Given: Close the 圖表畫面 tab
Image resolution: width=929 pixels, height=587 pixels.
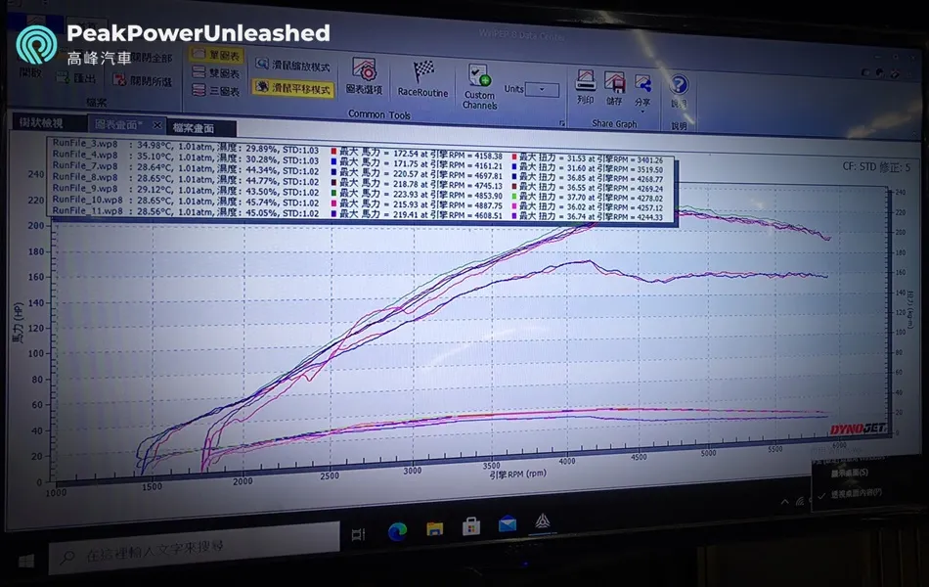Looking at the screenshot, I should [156, 125].
